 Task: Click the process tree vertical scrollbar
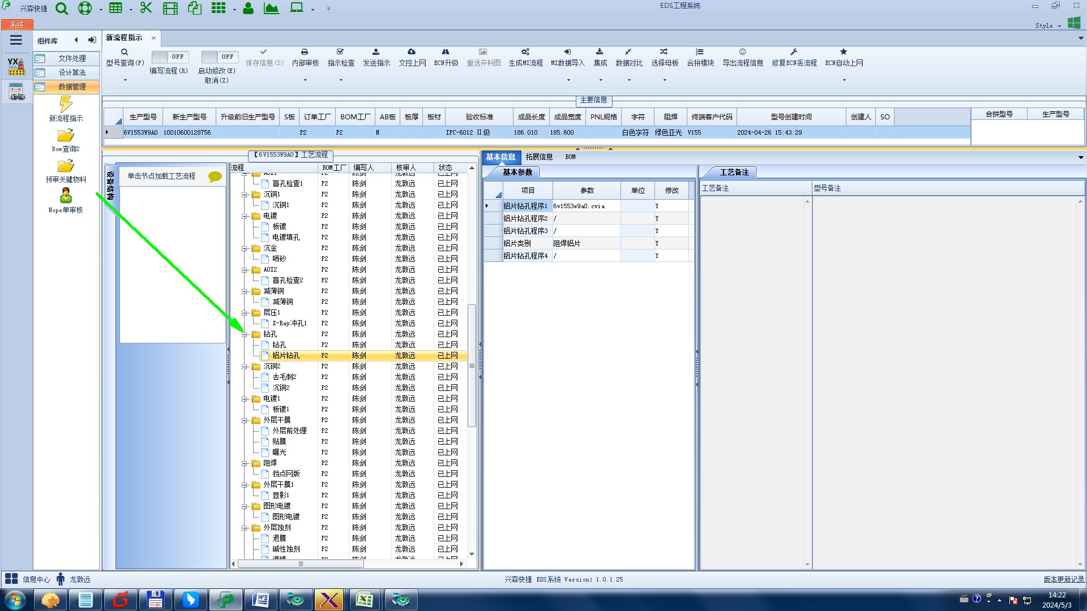click(x=472, y=365)
